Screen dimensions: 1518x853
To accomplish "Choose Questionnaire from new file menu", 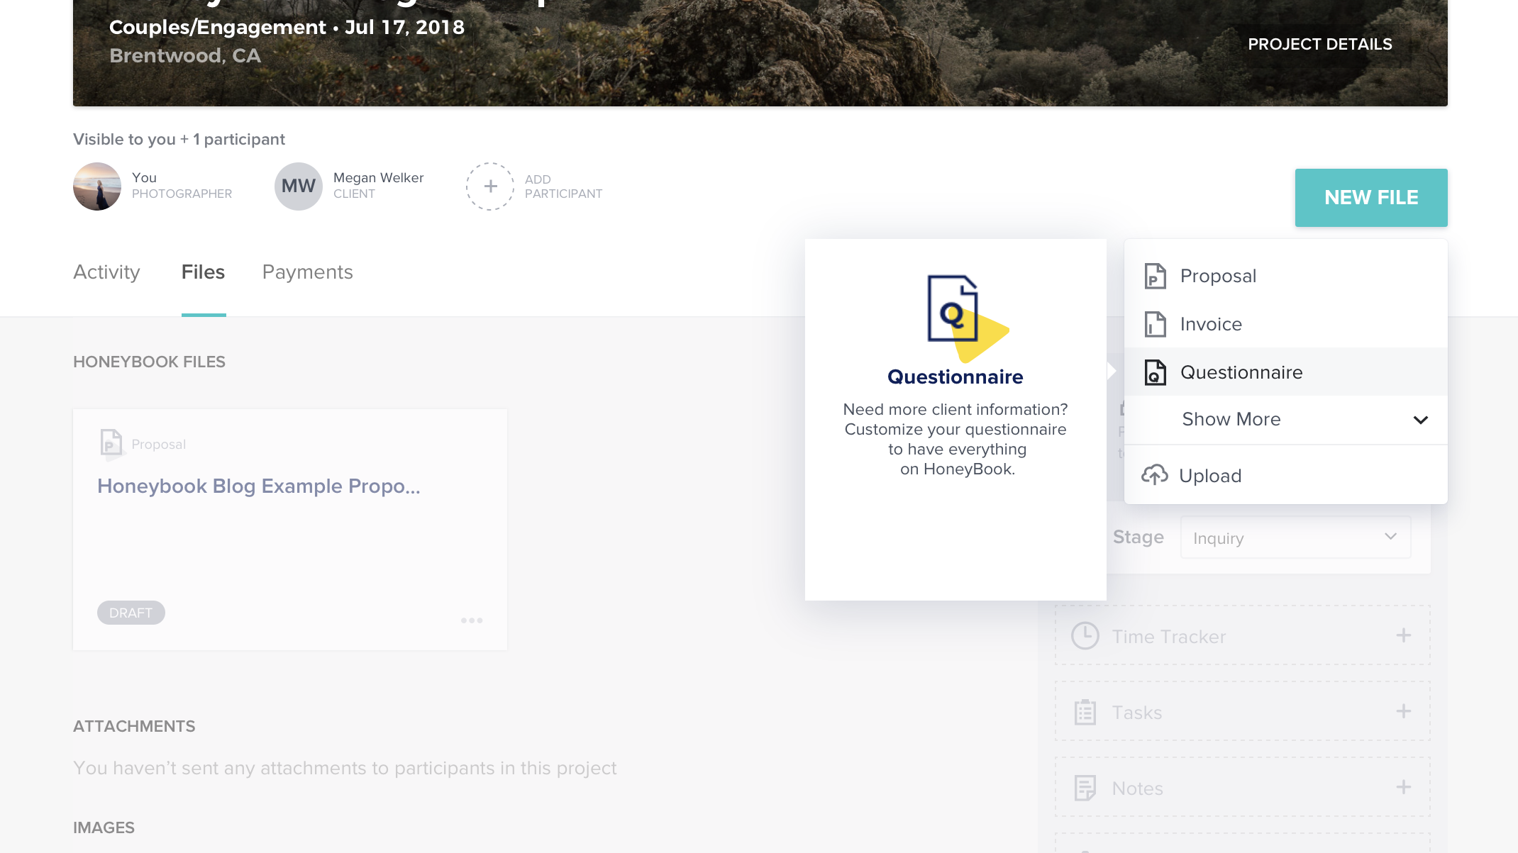I will point(1286,372).
